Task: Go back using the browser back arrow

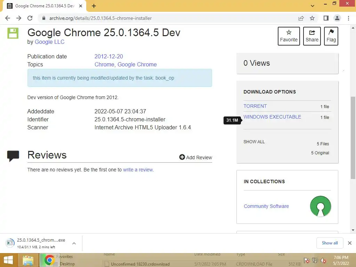Action: (8, 18)
